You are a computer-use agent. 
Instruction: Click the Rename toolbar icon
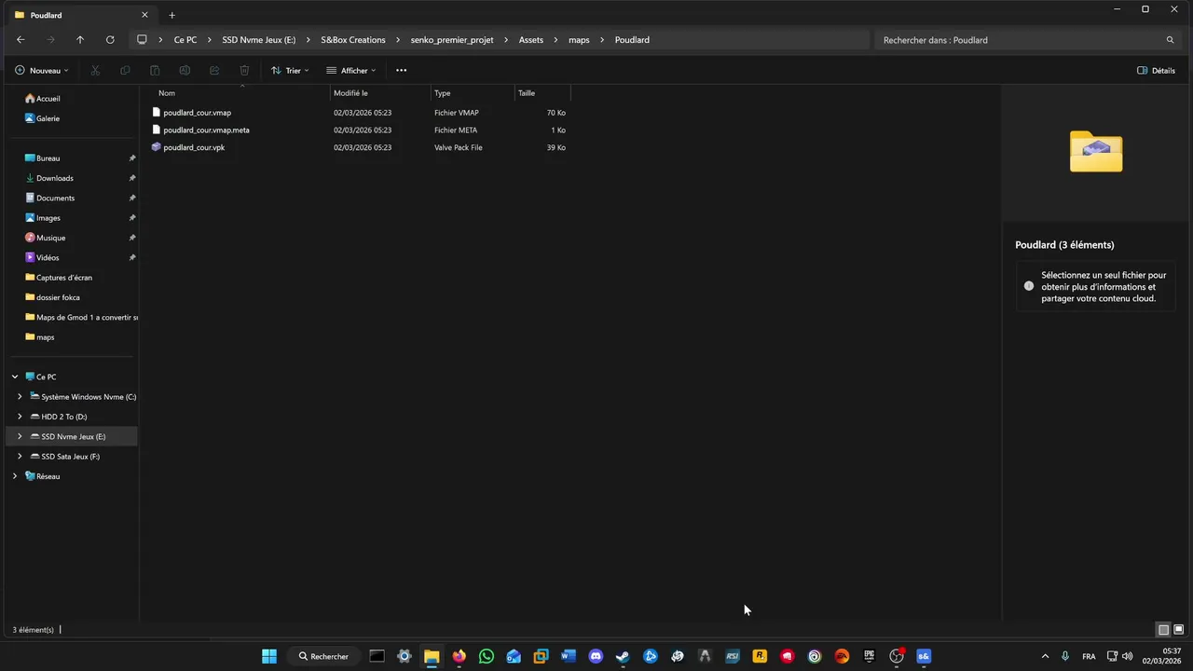pyautogui.click(x=185, y=70)
